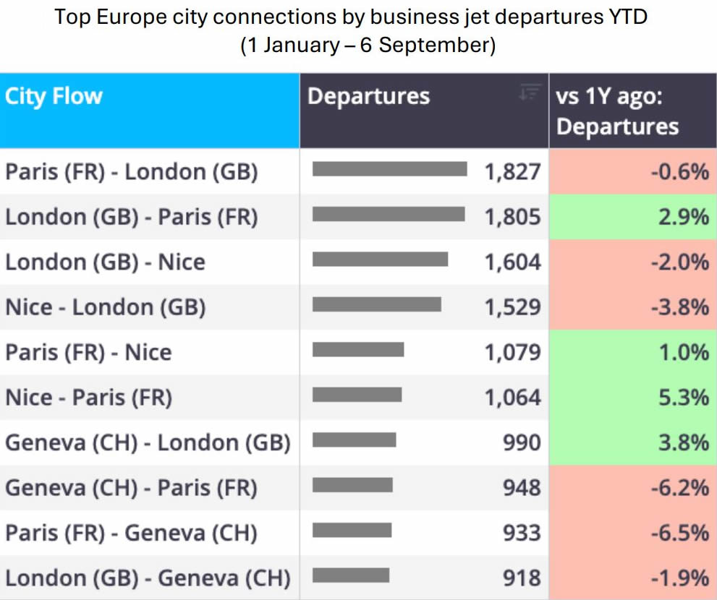The height and width of the screenshot is (600, 717).
Task: Select the Paris (FR) - Geneva (CH) row
Action: click(x=359, y=533)
